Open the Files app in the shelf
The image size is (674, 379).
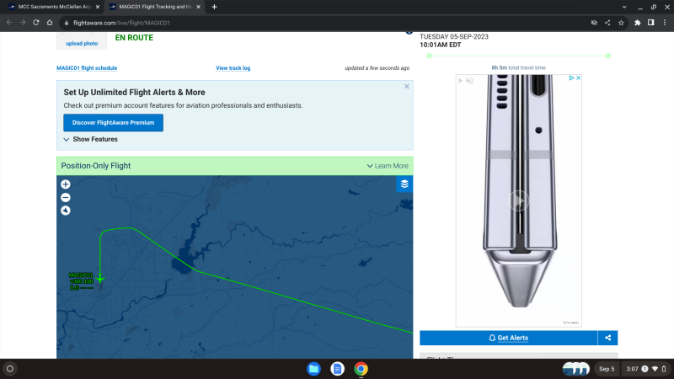[313, 369]
